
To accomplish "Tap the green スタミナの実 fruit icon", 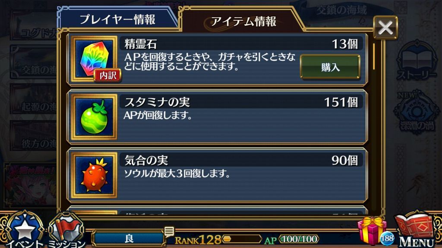I will (x=94, y=117).
